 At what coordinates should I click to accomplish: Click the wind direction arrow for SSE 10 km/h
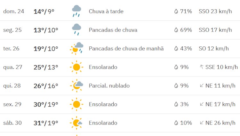click(202, 67)
